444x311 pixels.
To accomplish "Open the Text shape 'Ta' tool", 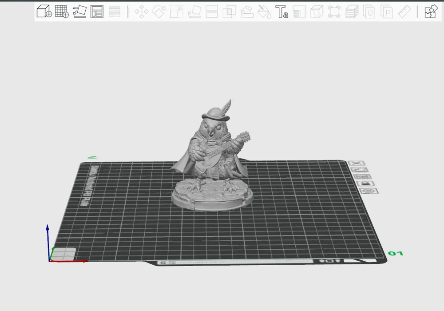I will pos(282,12).
